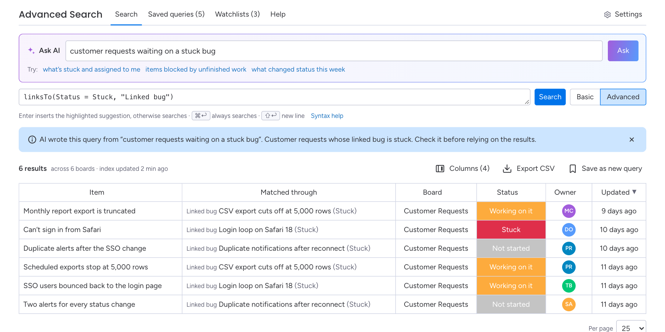Image resolution: width=665 pixels, height=332 pixels.
Task: Click the blue Search button
Action: tap(550, 97)
